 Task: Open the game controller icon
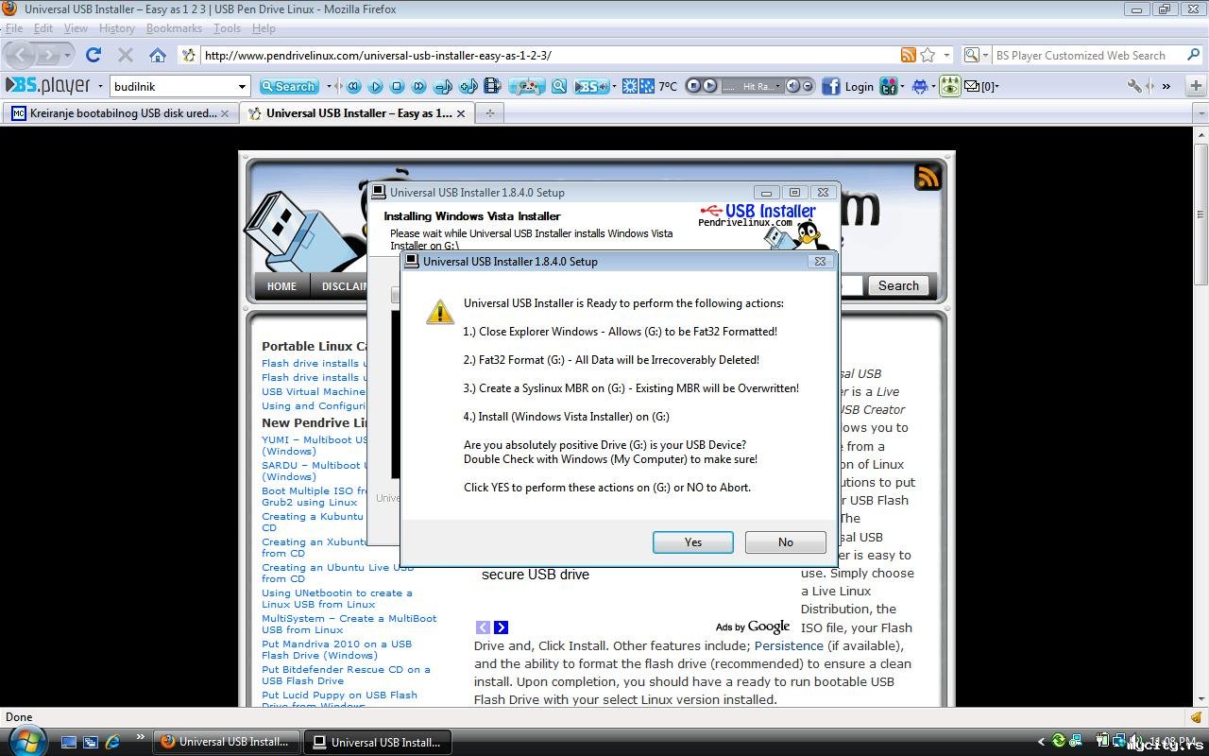525,86
